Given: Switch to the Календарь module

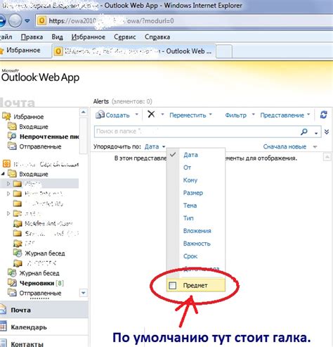Looking at the screenshot, I should click(44, 327).
